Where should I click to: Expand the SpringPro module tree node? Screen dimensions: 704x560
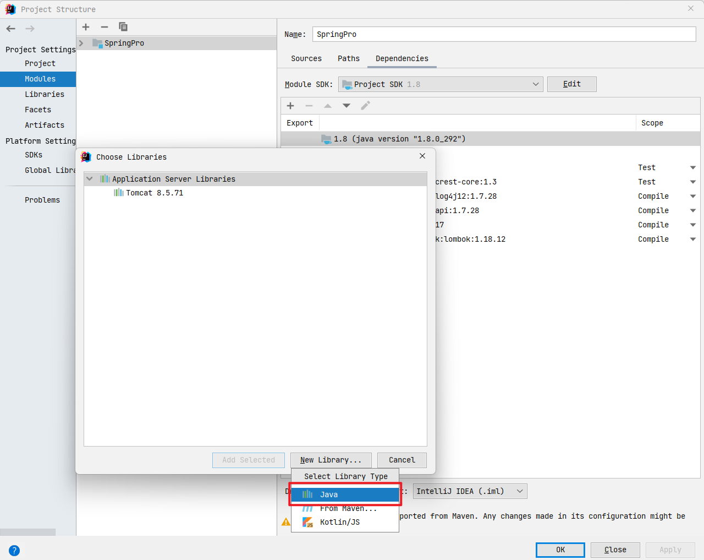tap(81, 43)
